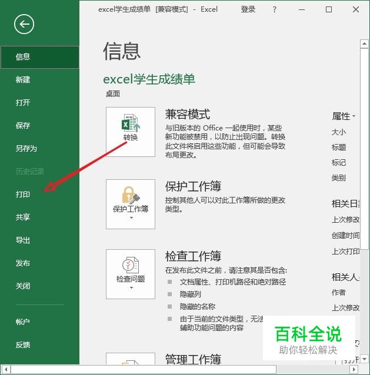
Task: Click the excel学生成绩单 green file title
Action: (149, 79)
